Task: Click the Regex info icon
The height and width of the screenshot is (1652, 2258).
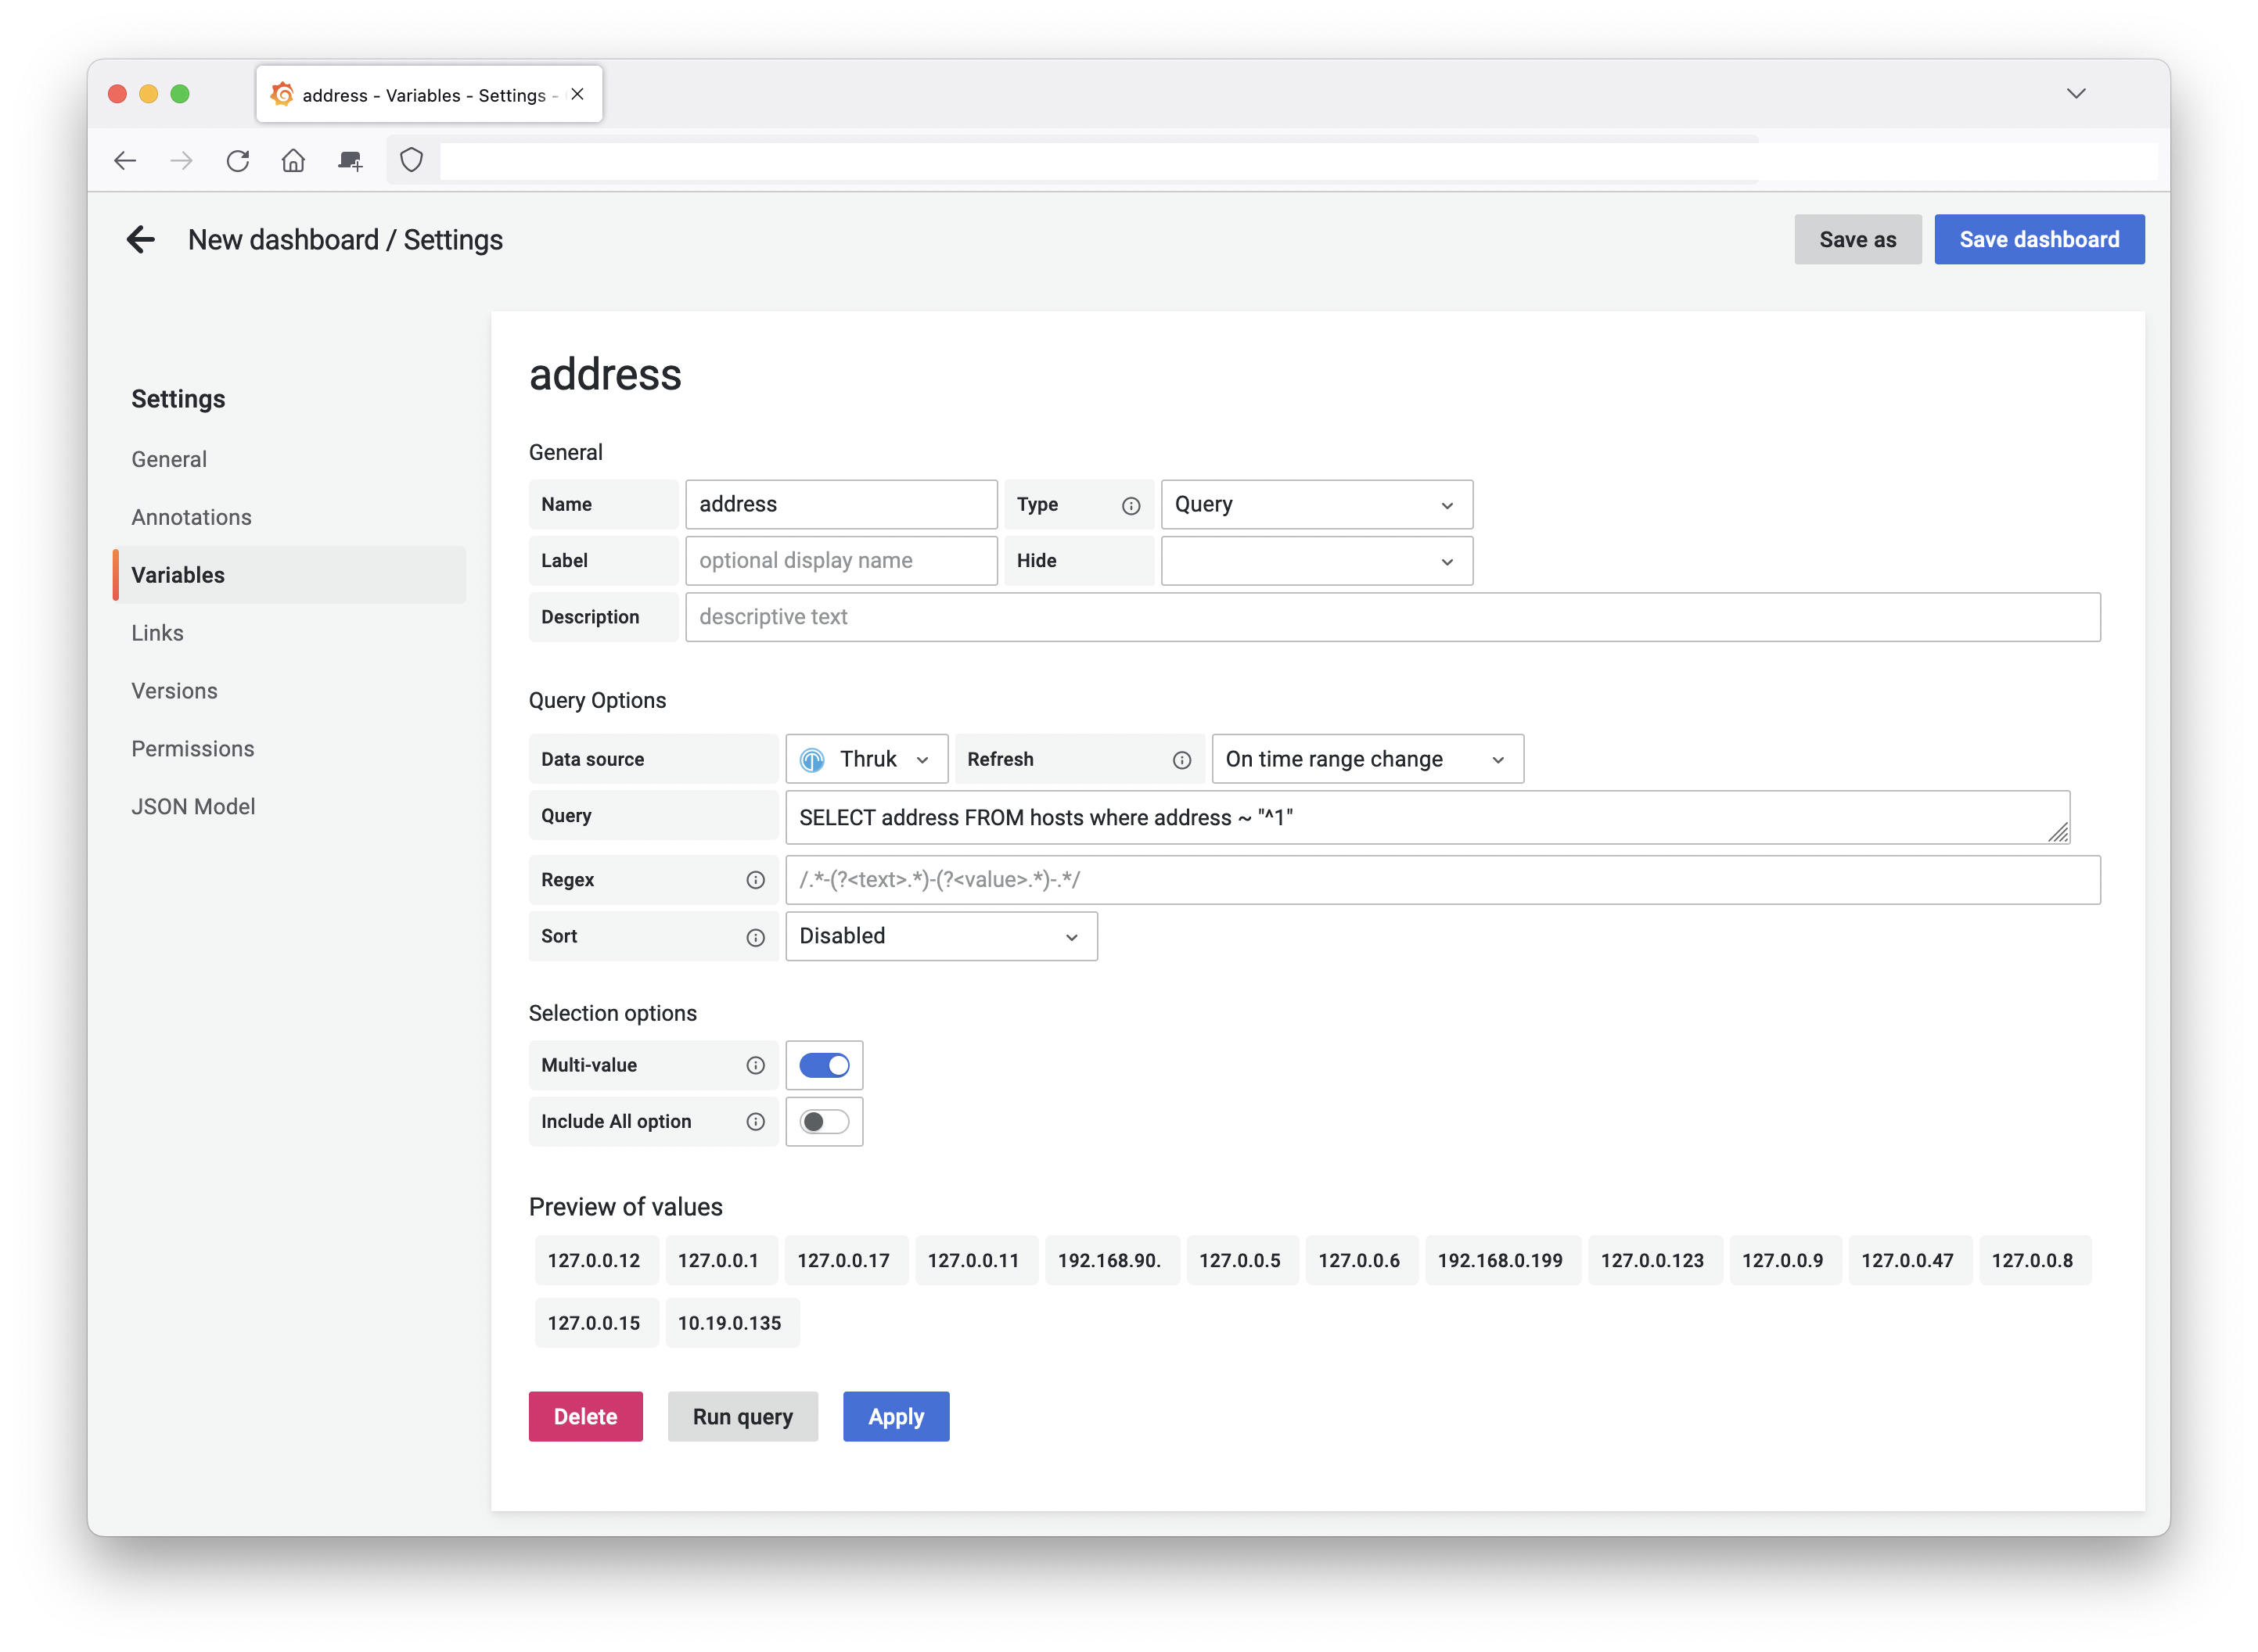Action: 755,880
